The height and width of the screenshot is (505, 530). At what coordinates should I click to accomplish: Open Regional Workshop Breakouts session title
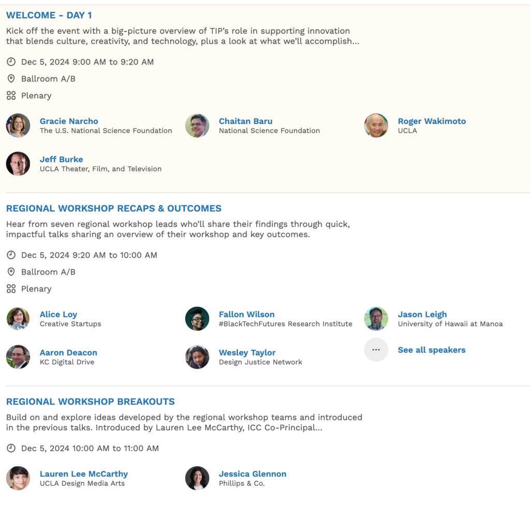[90, 402]
